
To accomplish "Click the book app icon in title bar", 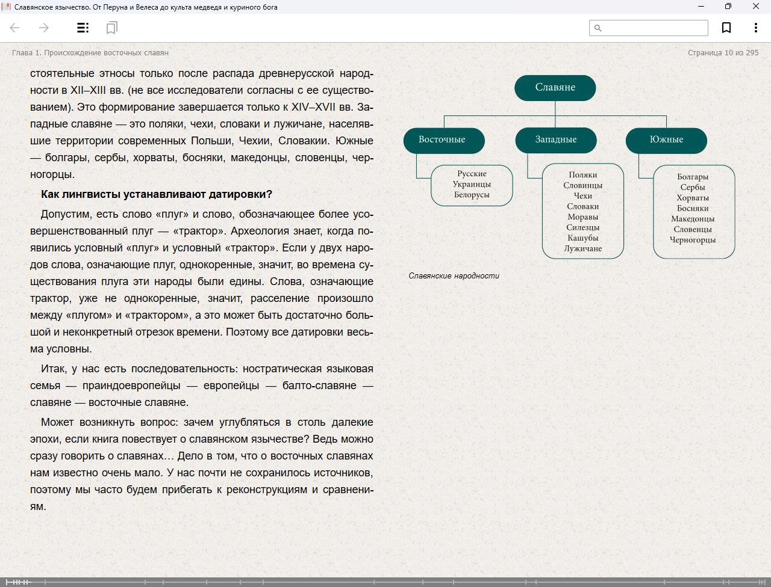I will coord(7,7).
